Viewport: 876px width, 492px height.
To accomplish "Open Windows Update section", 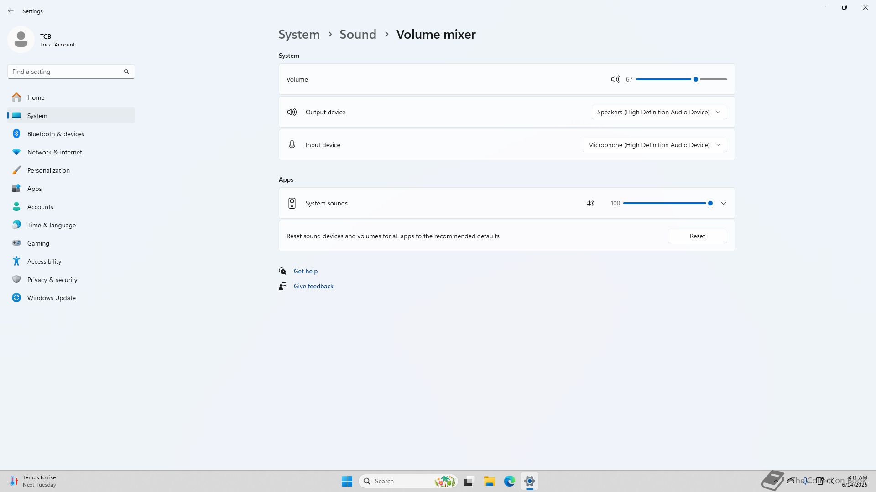I will [51, 298].
